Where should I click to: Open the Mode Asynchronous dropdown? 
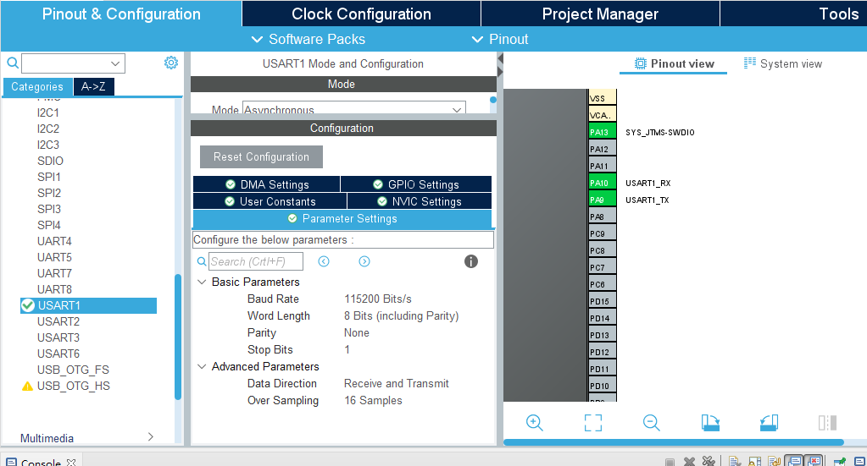(354, 108)
